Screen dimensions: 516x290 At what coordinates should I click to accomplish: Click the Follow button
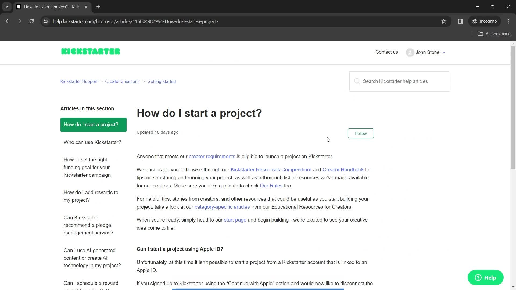point(361,133)
